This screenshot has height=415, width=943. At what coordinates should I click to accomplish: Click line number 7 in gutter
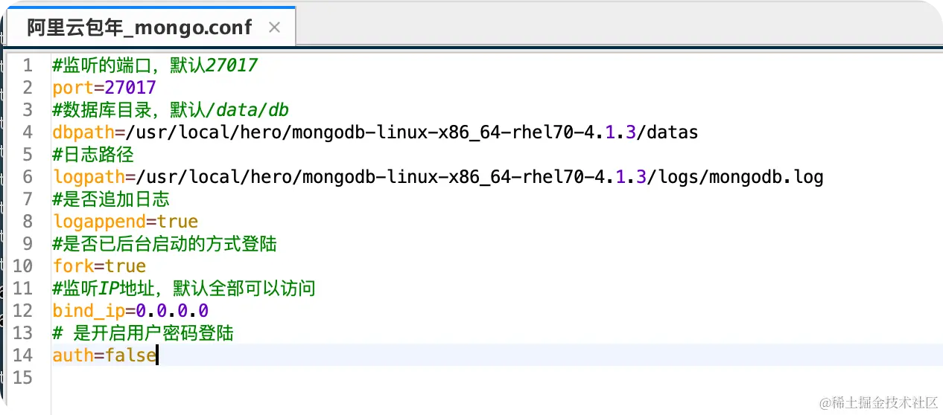pos(28,199)
